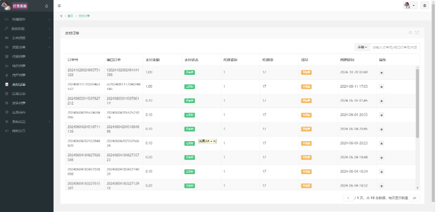
Task: Click the date cell 2024-08-11 17:03
Action: click(x=354, y=87)
